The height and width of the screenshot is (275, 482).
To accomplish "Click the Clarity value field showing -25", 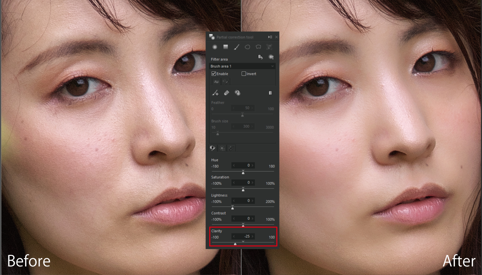I will [x=243, y=236].
